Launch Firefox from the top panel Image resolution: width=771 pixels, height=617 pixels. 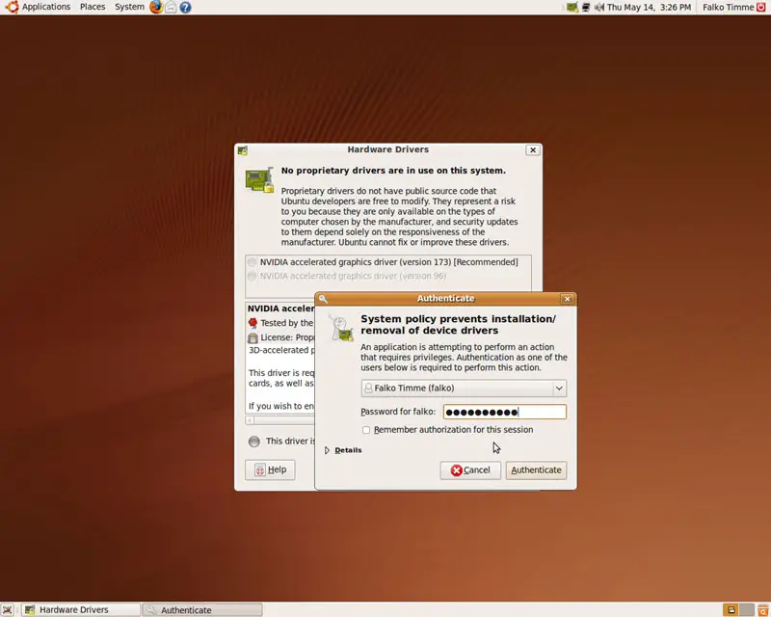156,7
